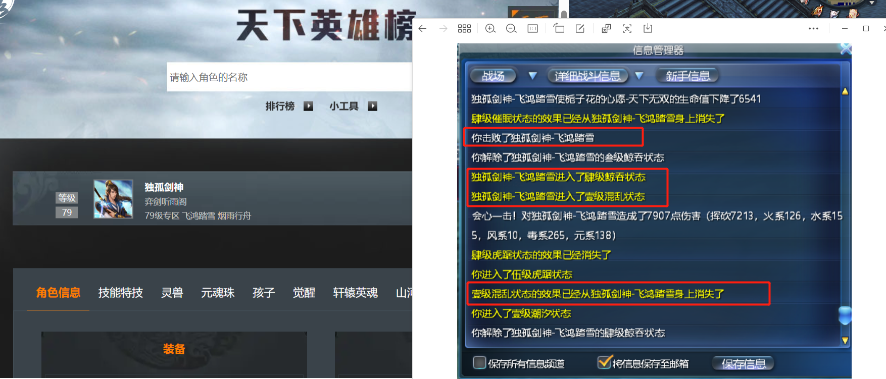This screenshot has width=886, height=379.
Task: Select the 详细战斗信息 tab
Action: click(x=587, y=76)
